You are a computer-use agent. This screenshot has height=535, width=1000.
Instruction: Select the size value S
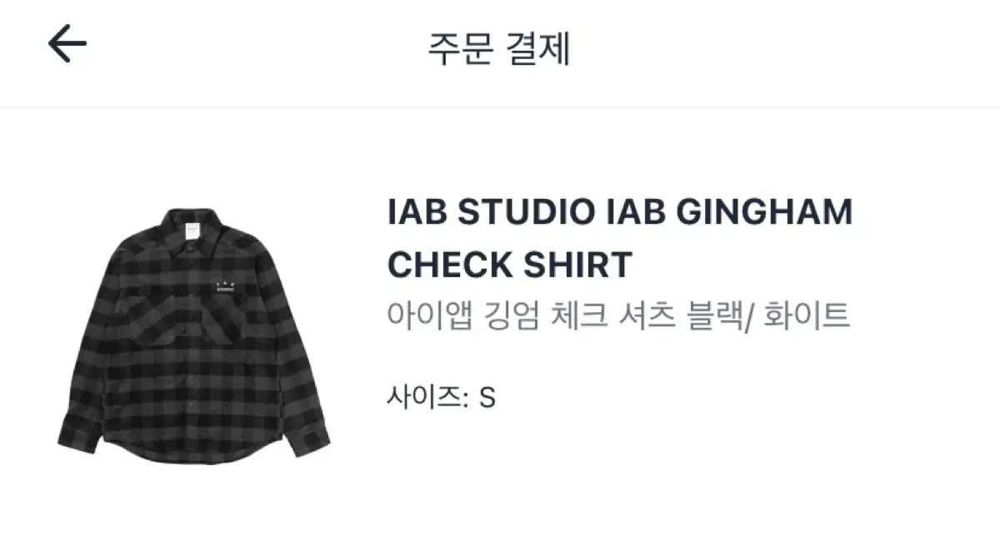coord(487,397)
